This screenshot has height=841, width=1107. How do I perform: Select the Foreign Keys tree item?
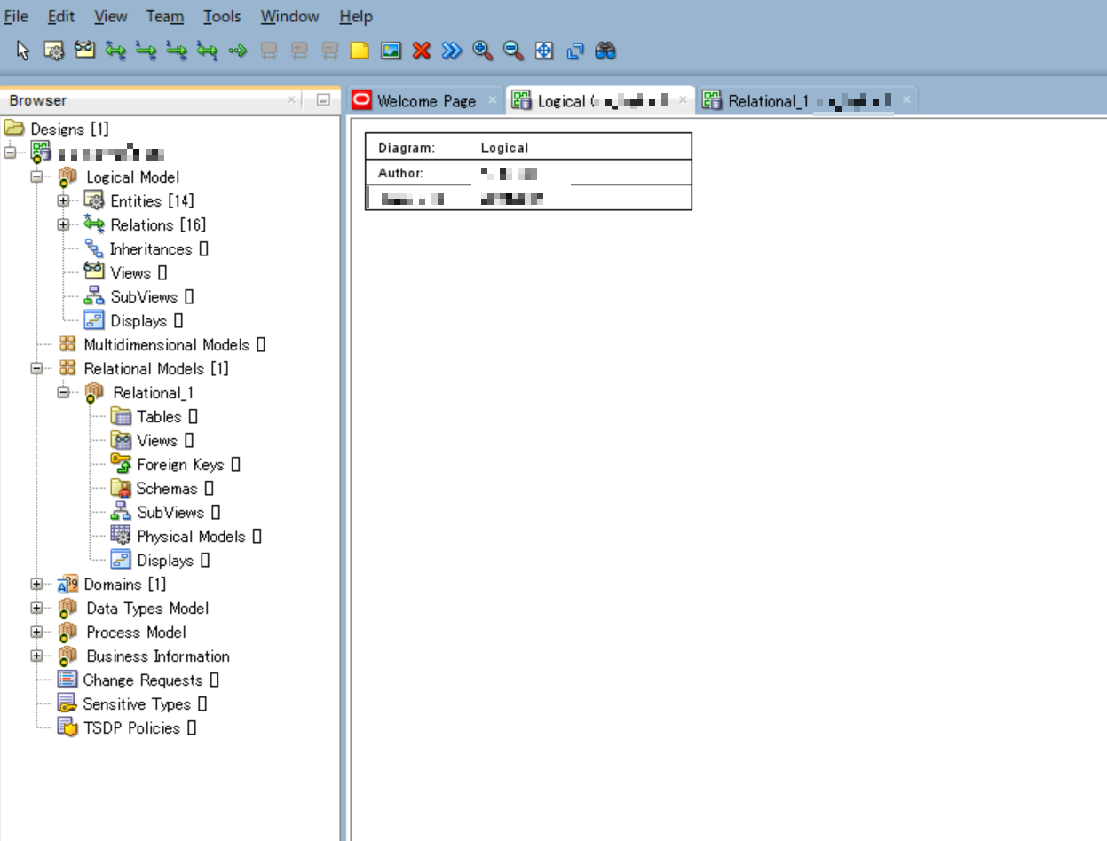tap(175, 464)
